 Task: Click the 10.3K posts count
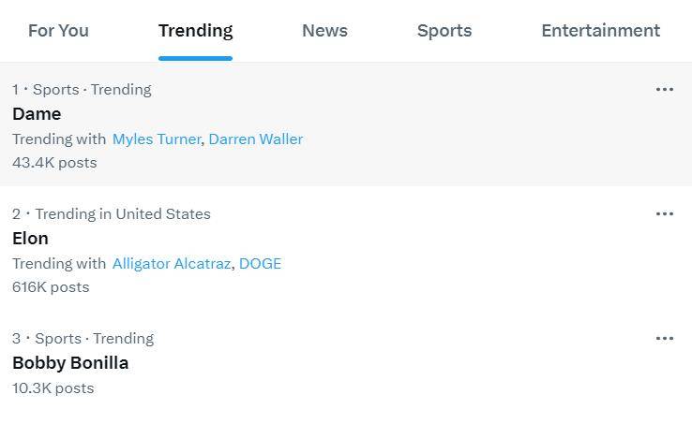pos(53,388)
